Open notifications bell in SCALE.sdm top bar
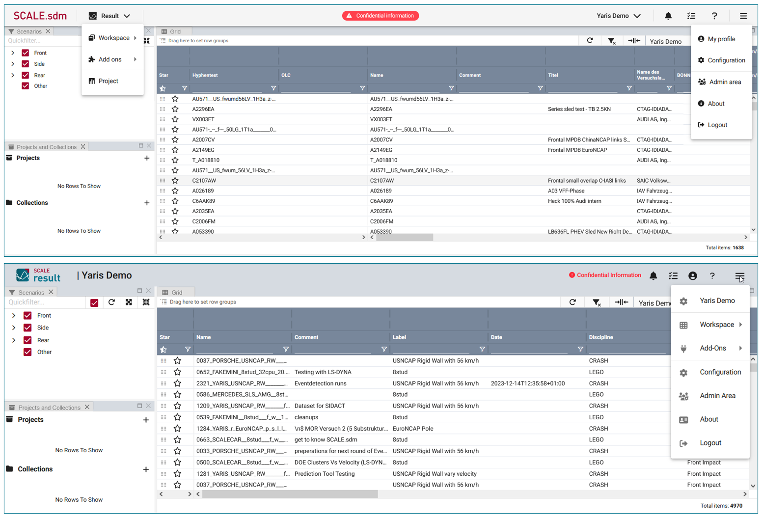763x518 pixels. click(668, 16)
